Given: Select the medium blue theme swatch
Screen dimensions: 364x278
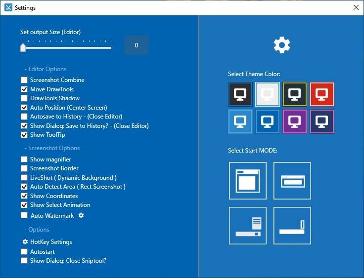Looking at the screenshot, I should tap(268, 121).
